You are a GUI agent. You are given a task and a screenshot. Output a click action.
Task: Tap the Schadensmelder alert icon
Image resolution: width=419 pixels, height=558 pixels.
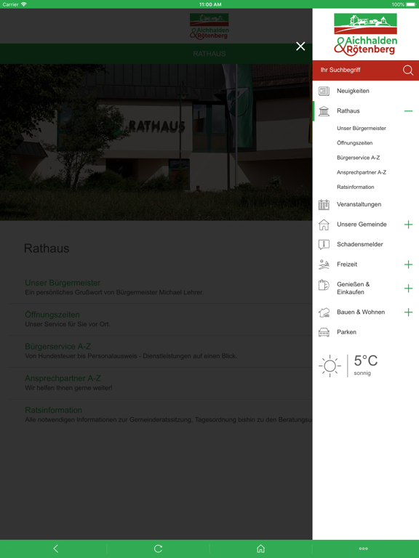pyautogui.click(x=324, y=244)
